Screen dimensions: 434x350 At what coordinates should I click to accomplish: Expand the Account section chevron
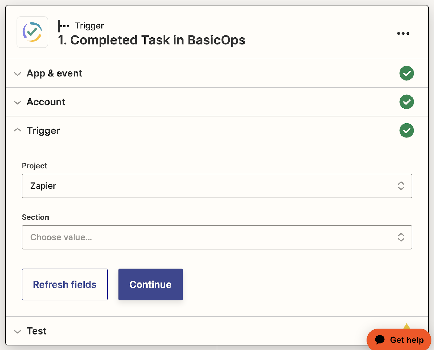(x=18, y=102)
